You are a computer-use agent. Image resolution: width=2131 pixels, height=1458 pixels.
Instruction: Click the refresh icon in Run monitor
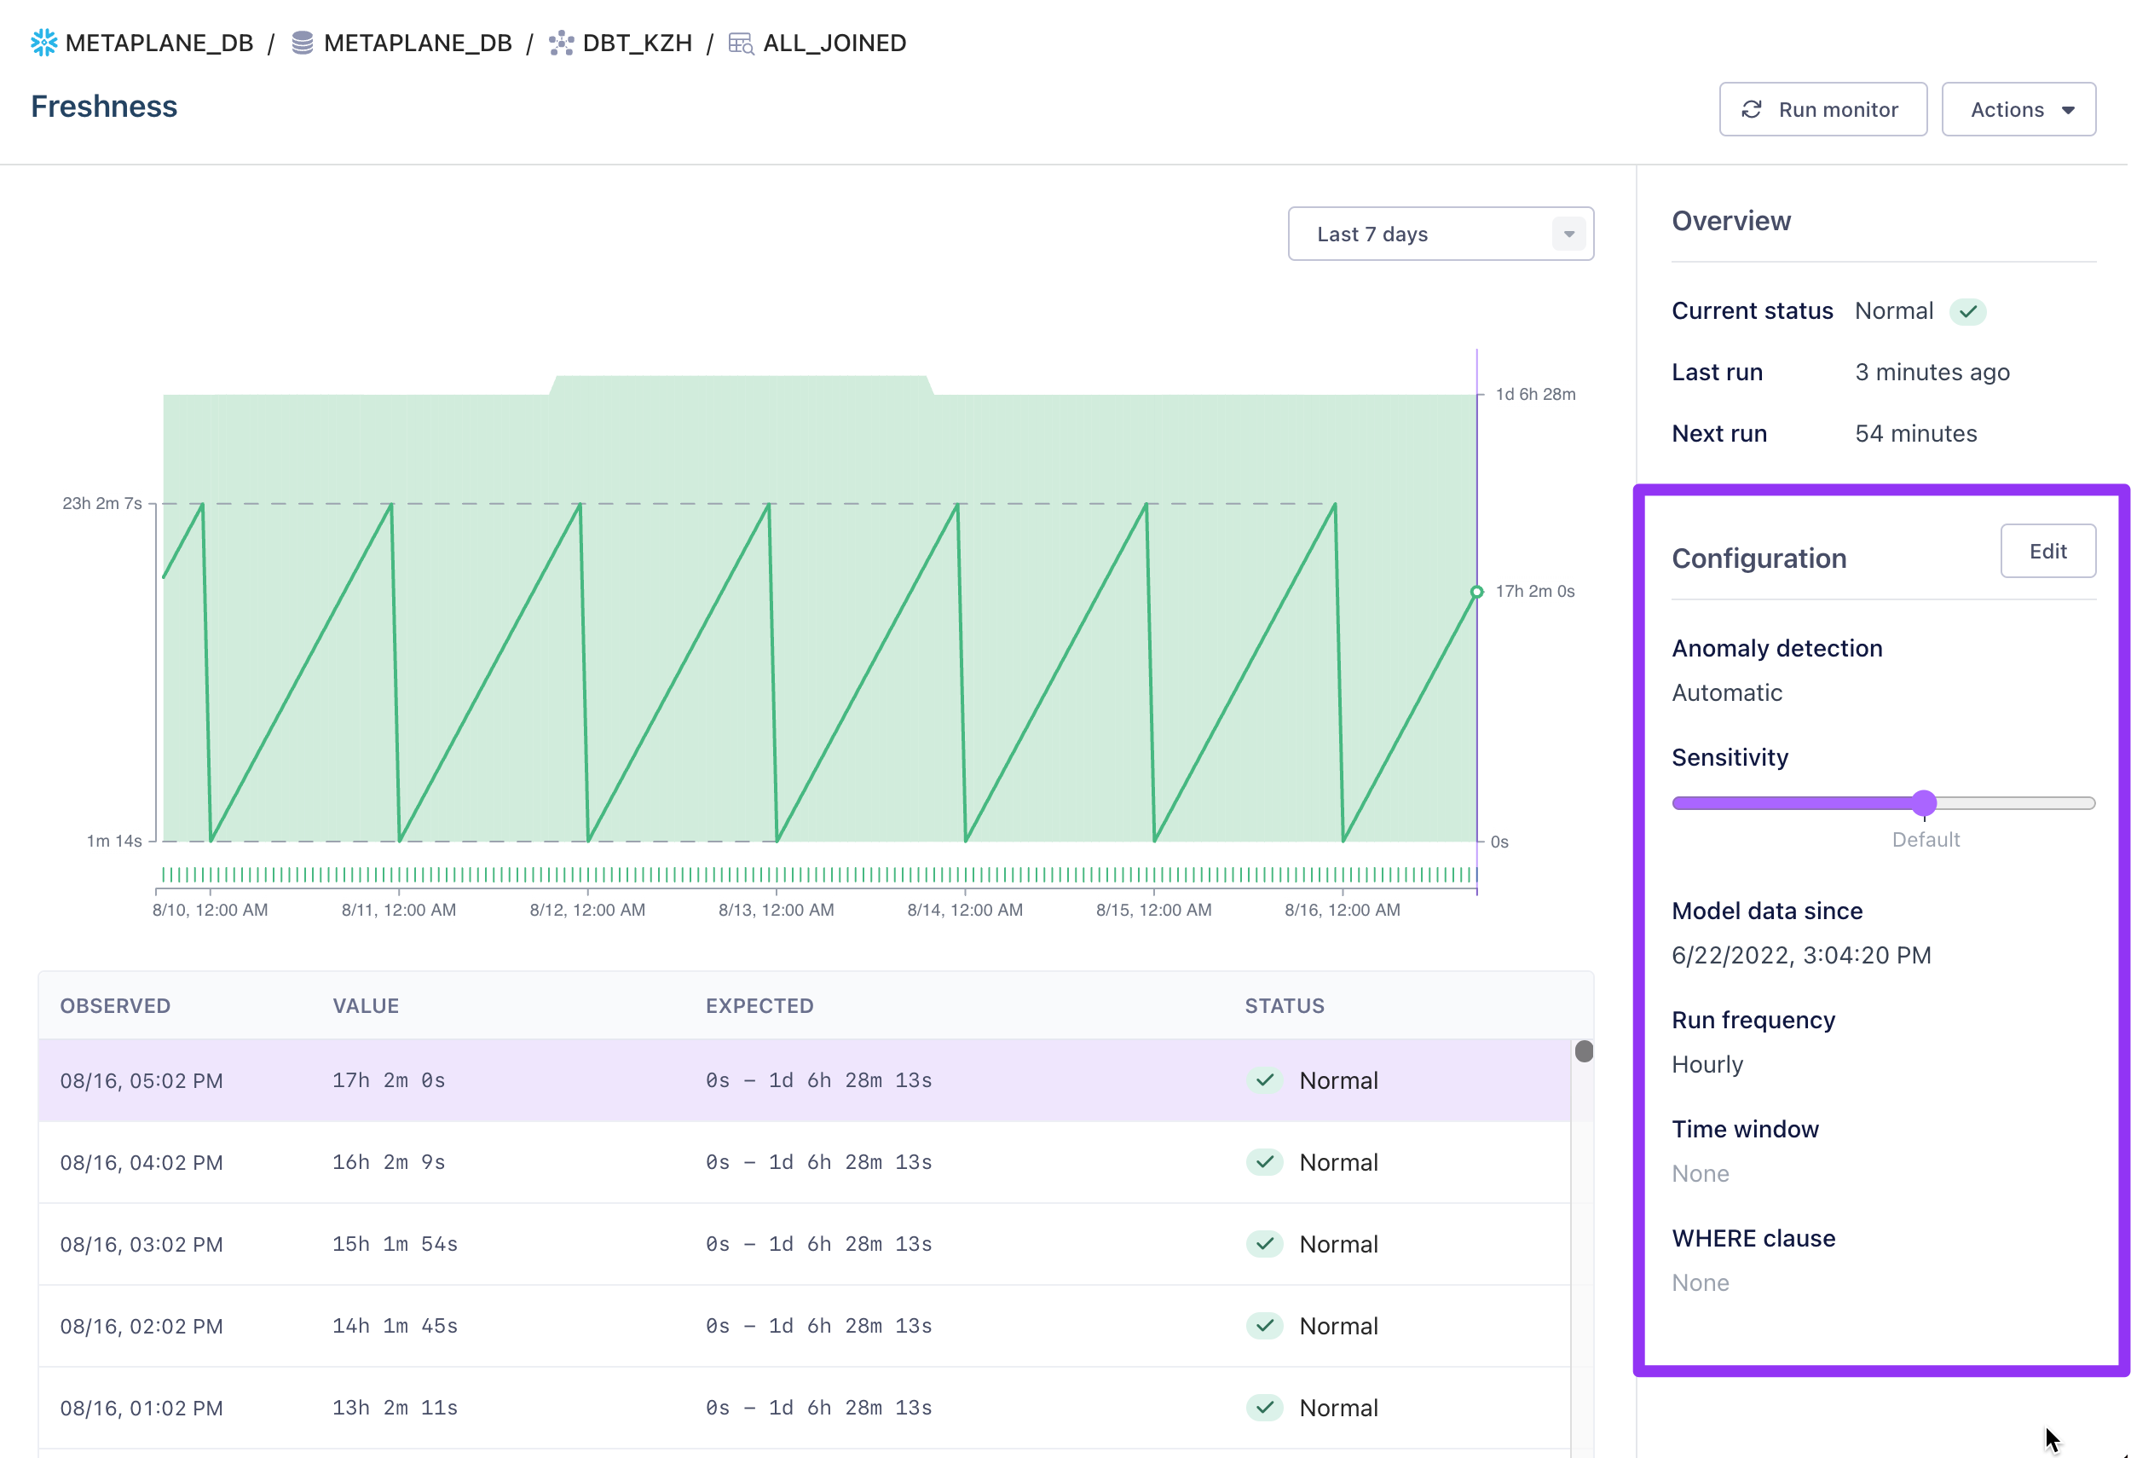click(x=1752, y=110)
